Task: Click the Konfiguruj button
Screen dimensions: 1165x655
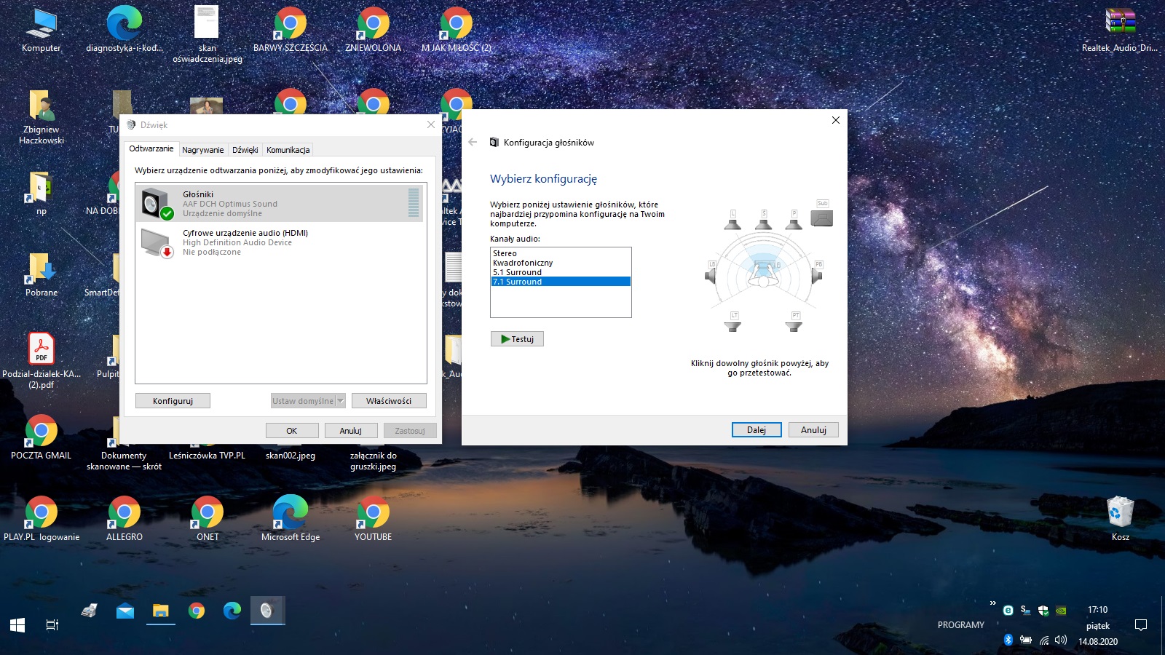Action: pos(173,401)
